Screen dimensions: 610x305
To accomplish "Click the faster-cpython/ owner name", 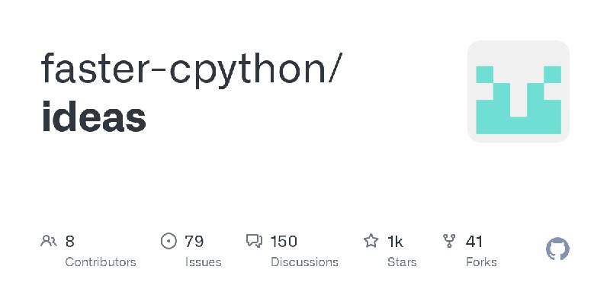I will [x=192, y=69].
